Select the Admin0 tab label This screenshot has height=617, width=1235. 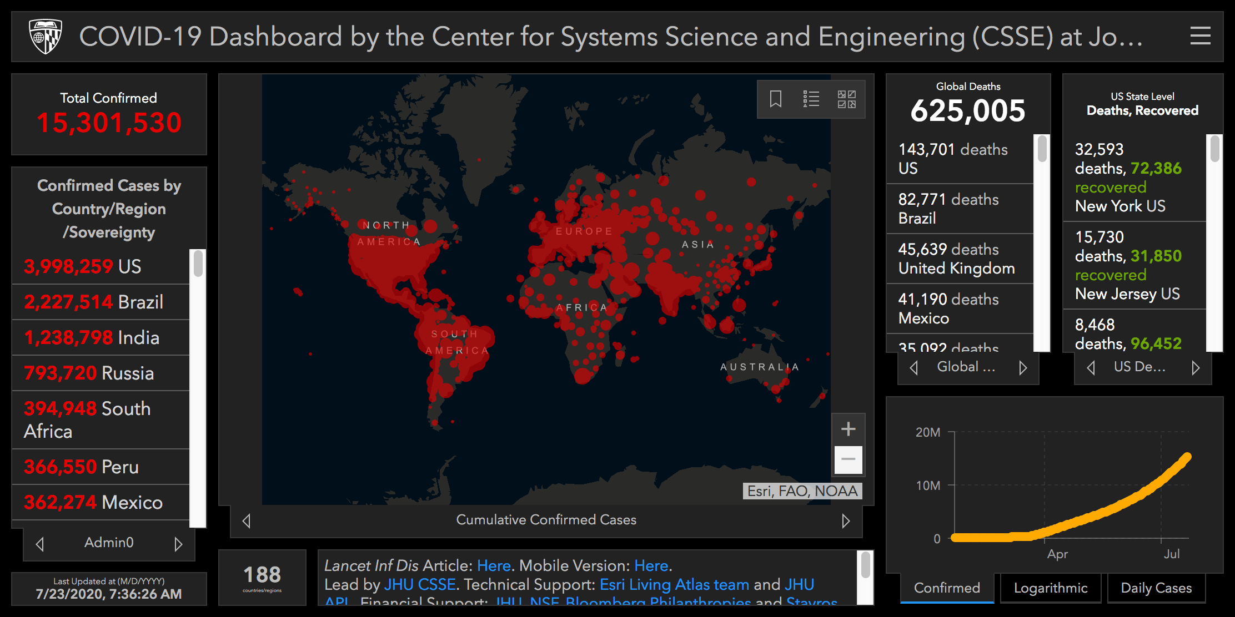109,543
